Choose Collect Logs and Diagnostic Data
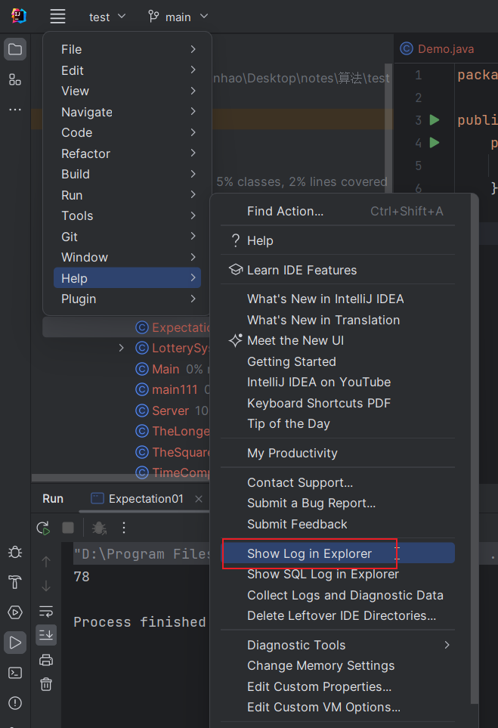The height and width of the screenshot is (728, 498). (x=337, y=595)
